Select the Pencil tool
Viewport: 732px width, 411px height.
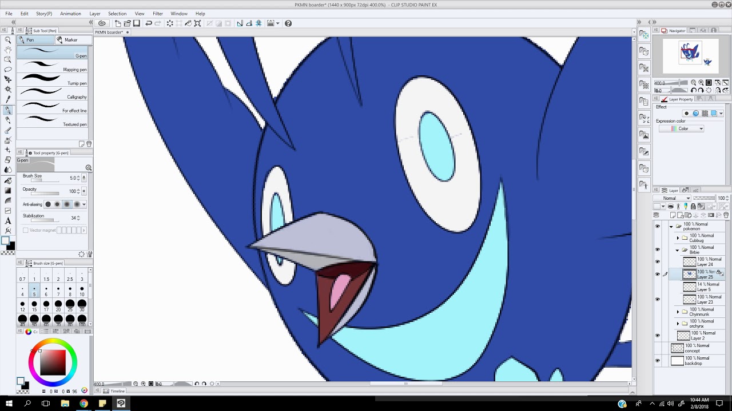point(8,120)
